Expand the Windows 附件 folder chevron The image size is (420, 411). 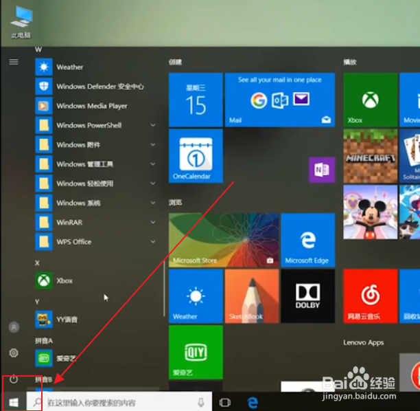(x=153, y=145)
